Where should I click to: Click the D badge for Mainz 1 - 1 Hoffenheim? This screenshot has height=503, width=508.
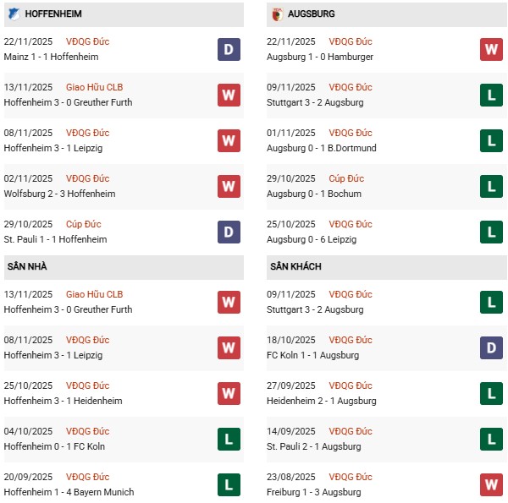click(229, 49)
